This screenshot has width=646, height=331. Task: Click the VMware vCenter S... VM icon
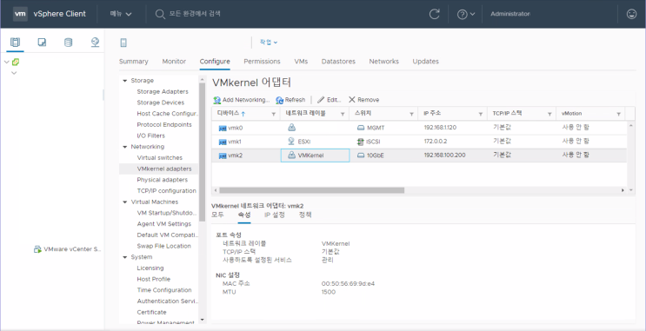click(37, 249)
